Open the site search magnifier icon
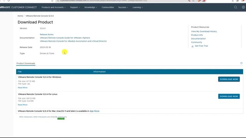The width and height of the screenshot is (246, 138). tap(236, 7)
